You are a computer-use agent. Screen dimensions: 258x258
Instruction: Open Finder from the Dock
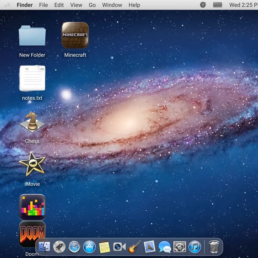click(x=44, y=247)
